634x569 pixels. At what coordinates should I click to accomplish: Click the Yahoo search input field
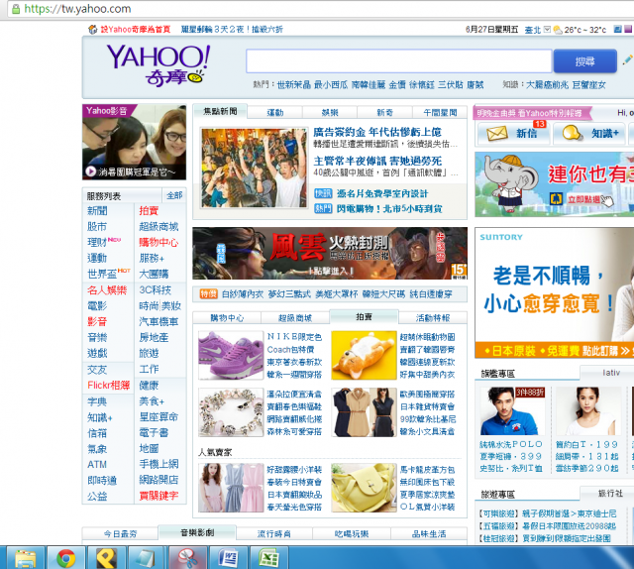pyautogui.click(x=398, y=61)
